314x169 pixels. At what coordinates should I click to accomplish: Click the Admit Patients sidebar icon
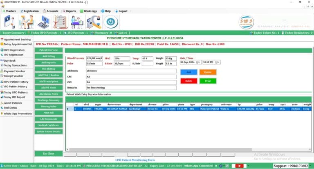coord(2,103)
